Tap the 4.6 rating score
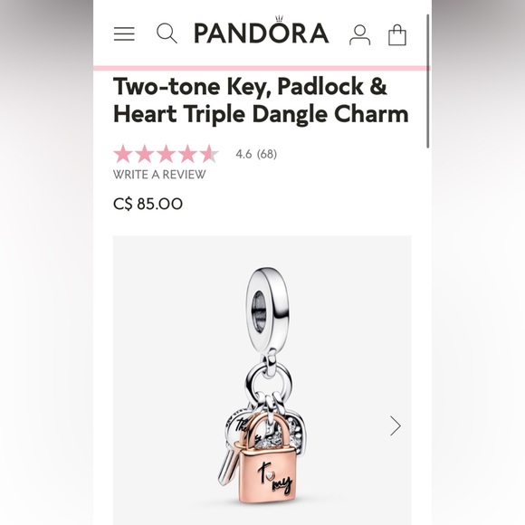Image resolution: width=525 pixels, height=525 pixels. [243, 154]
